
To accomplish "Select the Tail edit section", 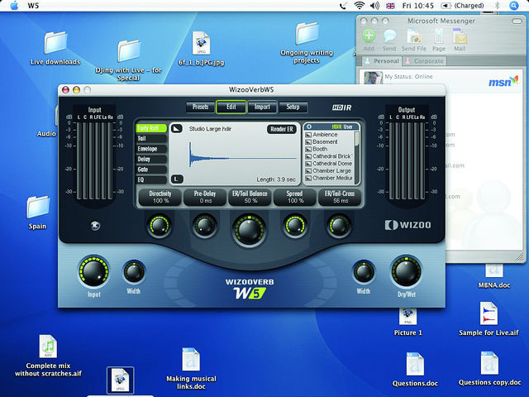I will (x=151, y=138).
